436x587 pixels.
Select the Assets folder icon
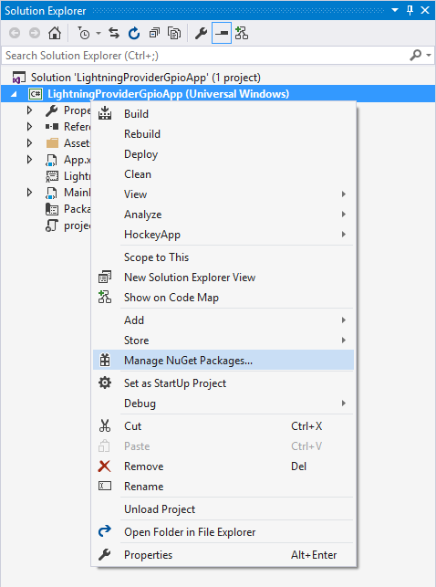(x=52, y=143)
